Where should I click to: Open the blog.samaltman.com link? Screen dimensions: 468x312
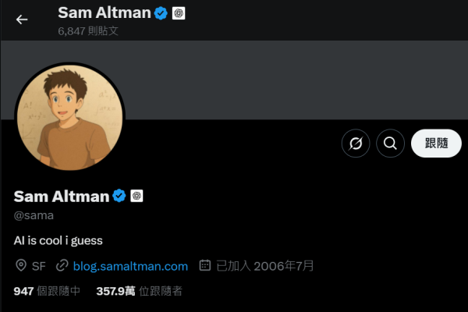tap(130, 266)
